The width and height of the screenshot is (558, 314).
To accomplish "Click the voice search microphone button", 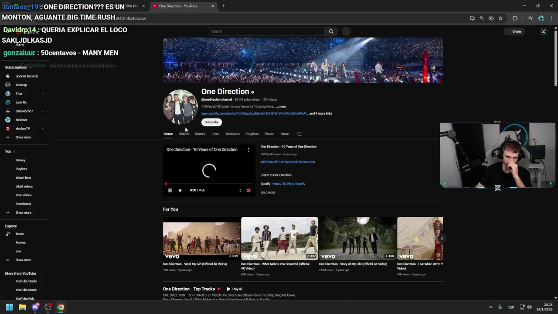I will click(346, 31).
